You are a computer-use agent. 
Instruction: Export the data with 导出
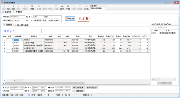coord(68,7)
